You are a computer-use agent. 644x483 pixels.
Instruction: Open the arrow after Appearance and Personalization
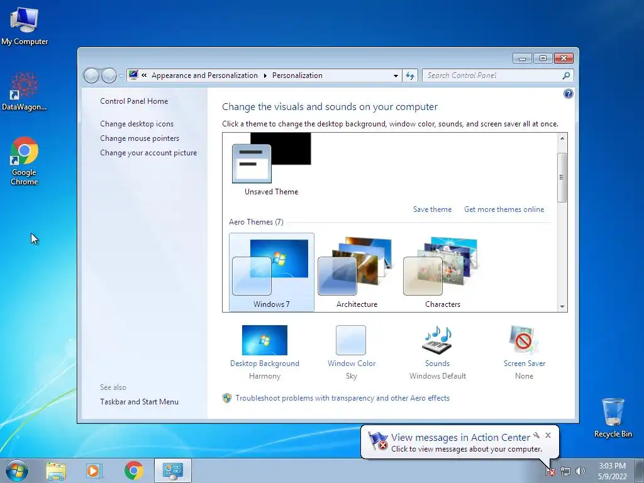[x=265, y=75]
